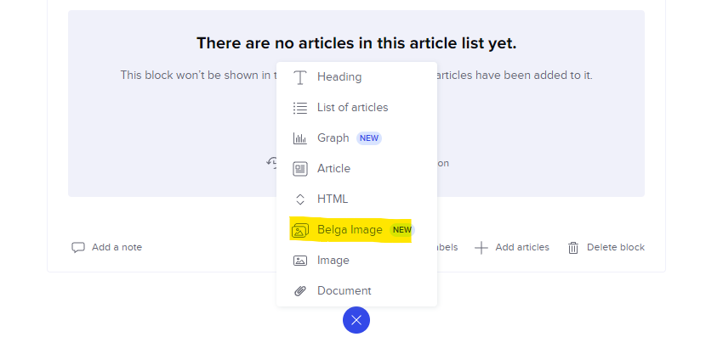Click the speech bubble Add a note icon
Viewport: 723px width, 337px height.
pyautogui.click(x=78, y=248)
